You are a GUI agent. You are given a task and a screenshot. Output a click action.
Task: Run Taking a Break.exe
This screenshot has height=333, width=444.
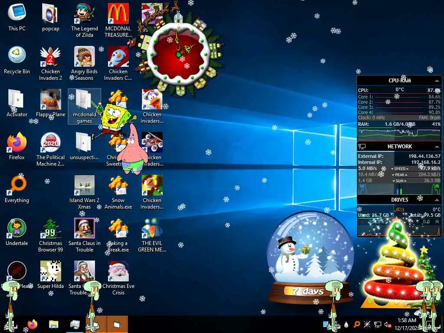pos(118,235)
